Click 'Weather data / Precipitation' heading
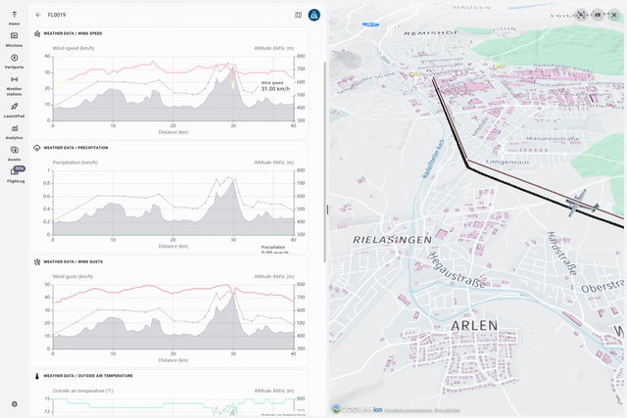The height and width of the screenshot is (418, 627). point(75,148)
